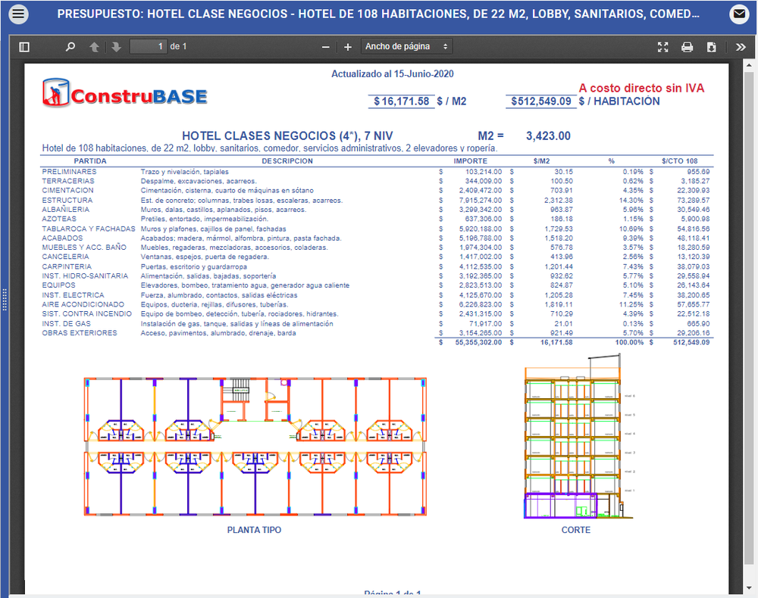The image size is (758, 598).
Task: Click the PRESUPUESTO header title text
Action: (378, 14)
